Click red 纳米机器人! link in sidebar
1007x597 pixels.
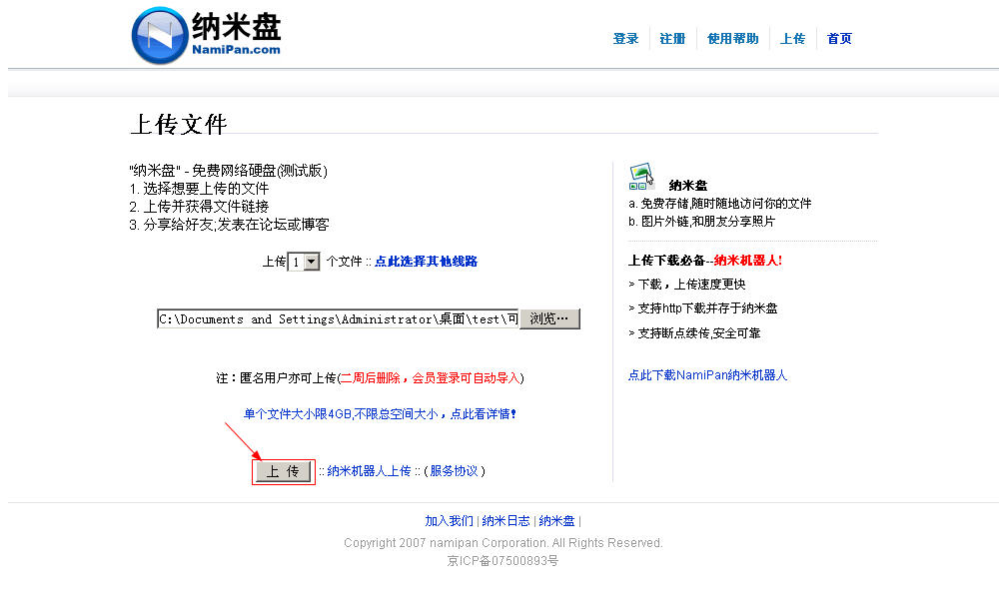pos(747,261)
